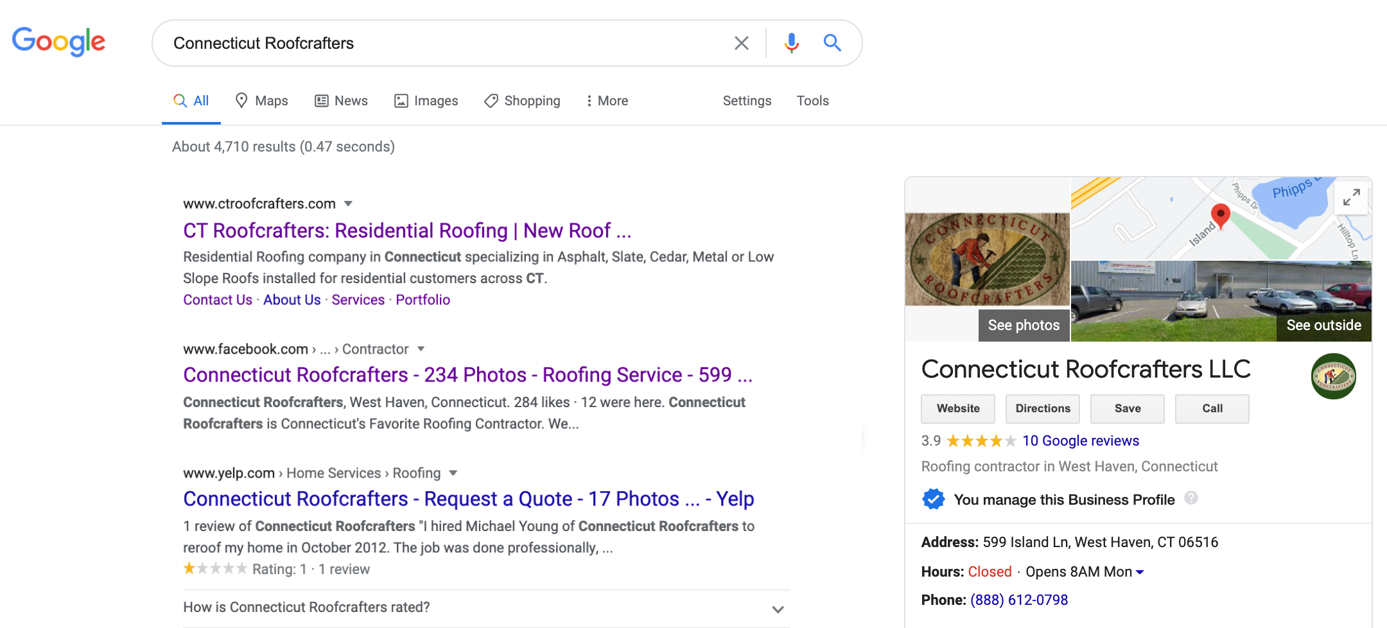Image resolution: width=1387 pixels, height=628 pixels.
Task: Follow the About Us sitelink
Action: 292,300
